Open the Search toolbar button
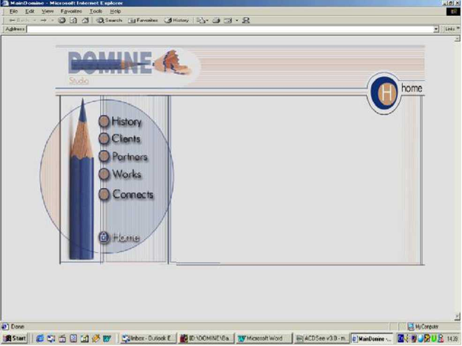Screen dimensions: 462x346 pos(109,20)
